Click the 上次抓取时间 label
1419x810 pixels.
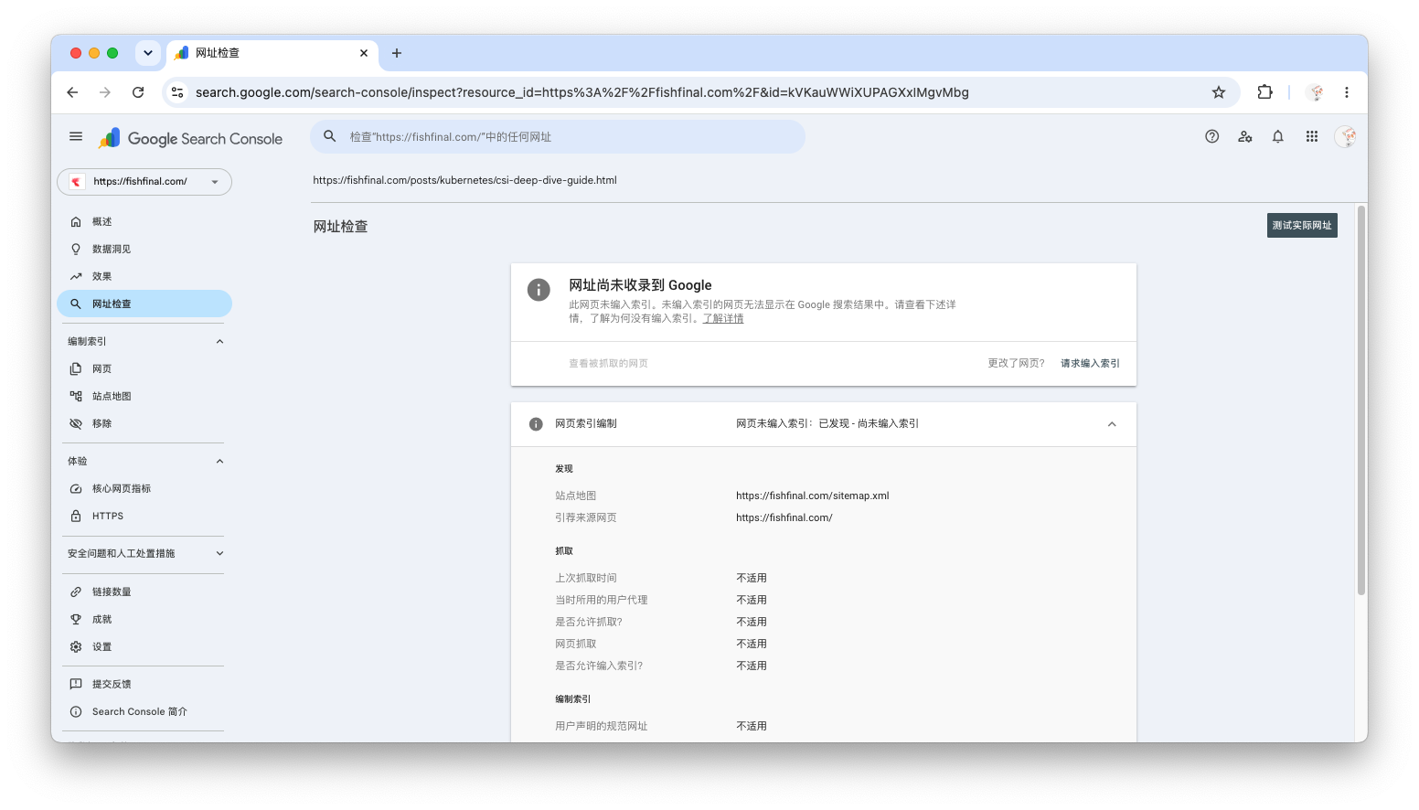[x=586, y=579]
